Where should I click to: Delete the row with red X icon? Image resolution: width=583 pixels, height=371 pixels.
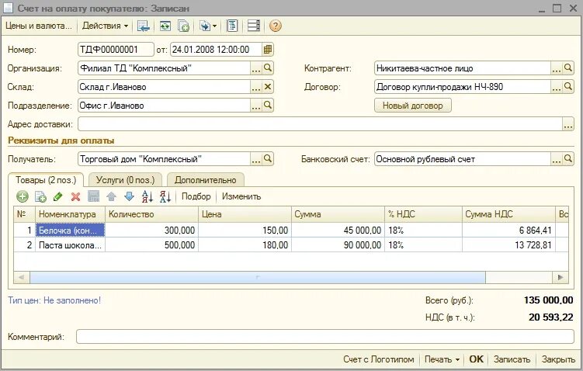75,196
